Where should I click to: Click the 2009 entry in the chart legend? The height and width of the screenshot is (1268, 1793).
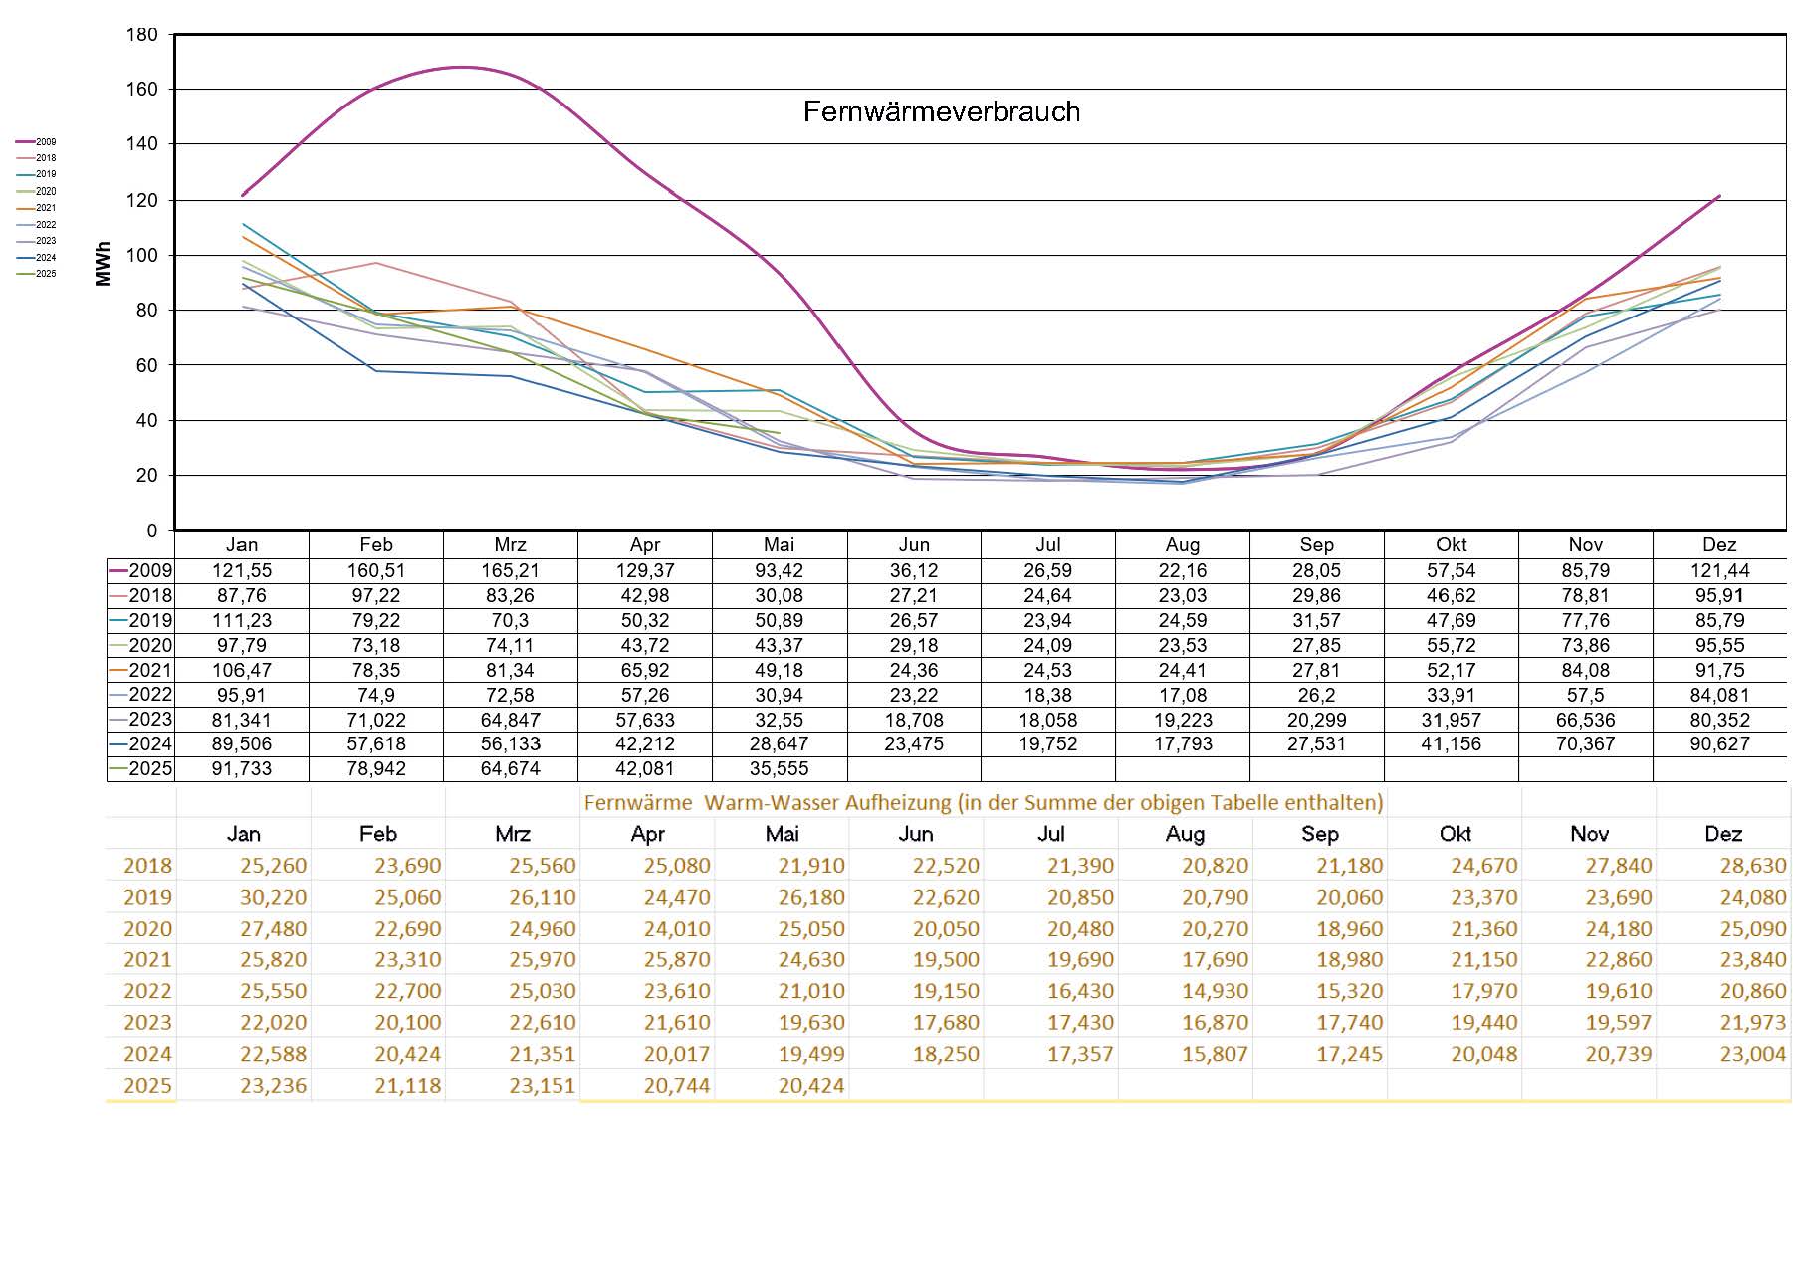tap(38, 142)
